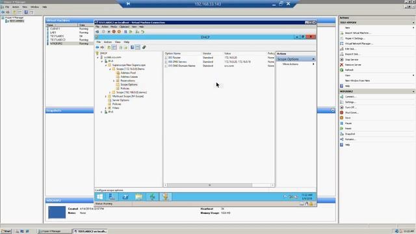Screen dimensions: 416x234
Task: Open the Start screen in the guest VM taskbar
Action: (100, 197)
